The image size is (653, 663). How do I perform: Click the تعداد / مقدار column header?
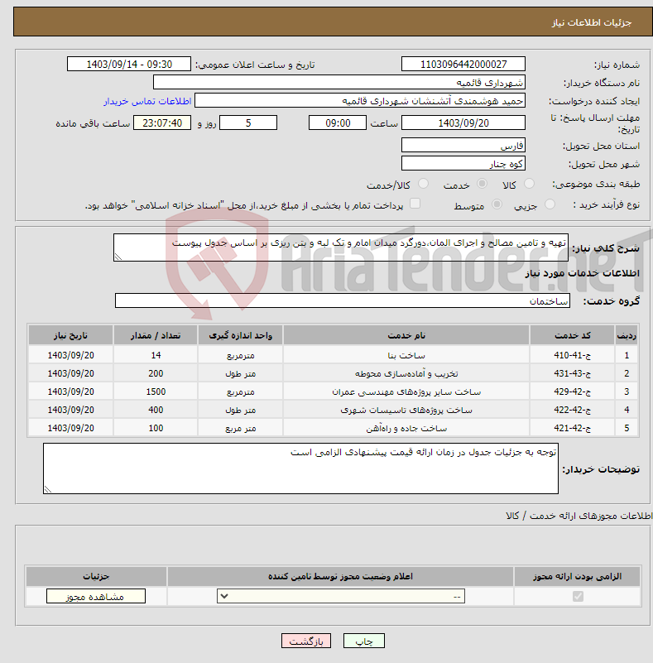[155, 335]
